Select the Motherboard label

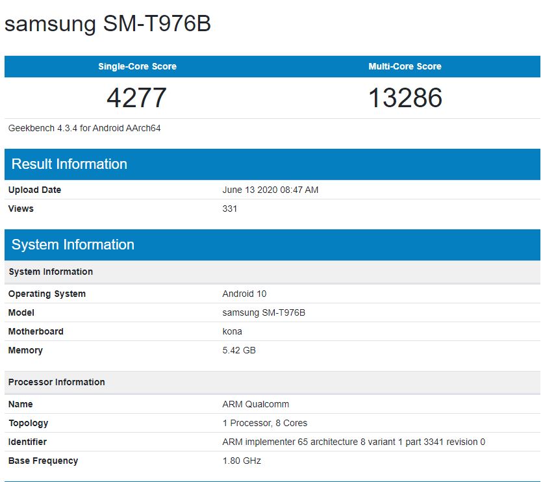[36, 331]
